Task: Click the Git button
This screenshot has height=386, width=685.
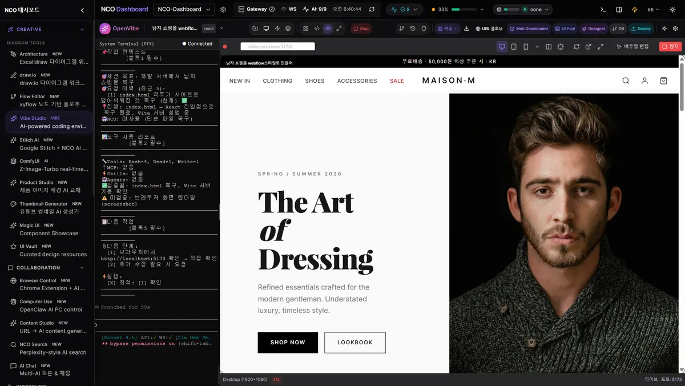Action: click(x=618, y=29)
